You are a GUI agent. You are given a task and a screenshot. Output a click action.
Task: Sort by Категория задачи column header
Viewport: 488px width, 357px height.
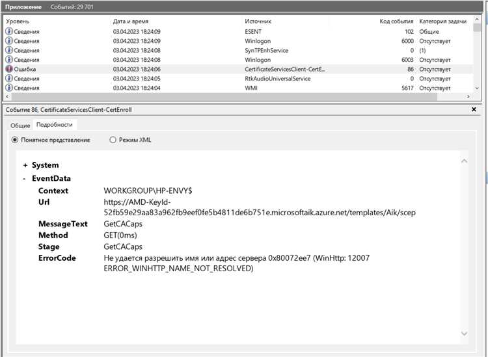coord(442,21)
